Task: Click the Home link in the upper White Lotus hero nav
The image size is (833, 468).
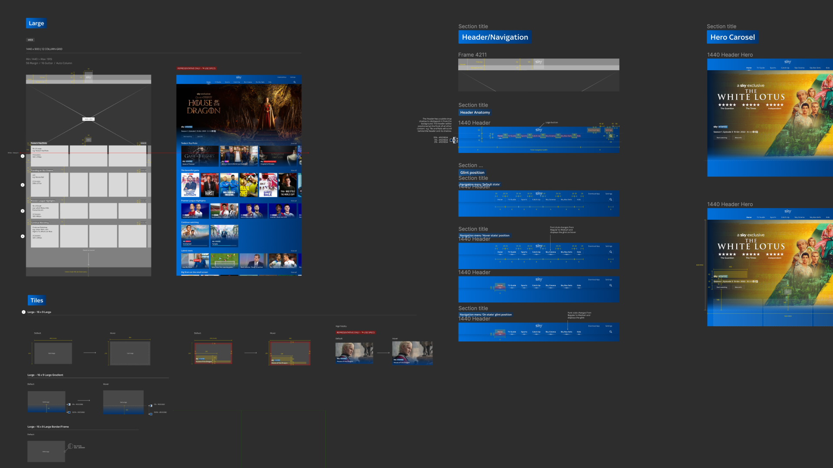Action: pos(749,68)
